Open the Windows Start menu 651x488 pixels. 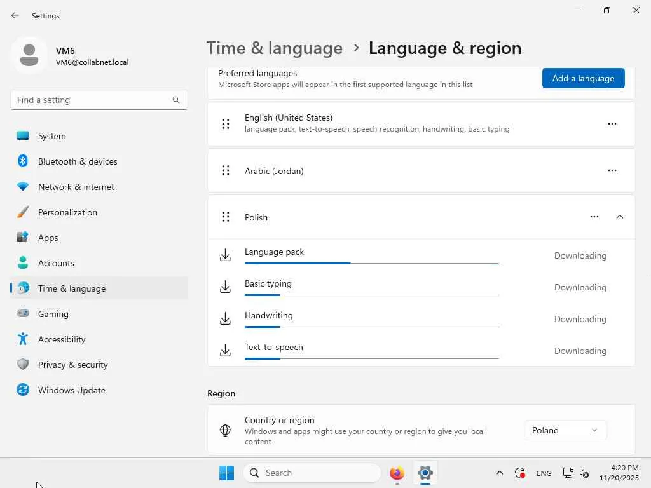point(226,473)
